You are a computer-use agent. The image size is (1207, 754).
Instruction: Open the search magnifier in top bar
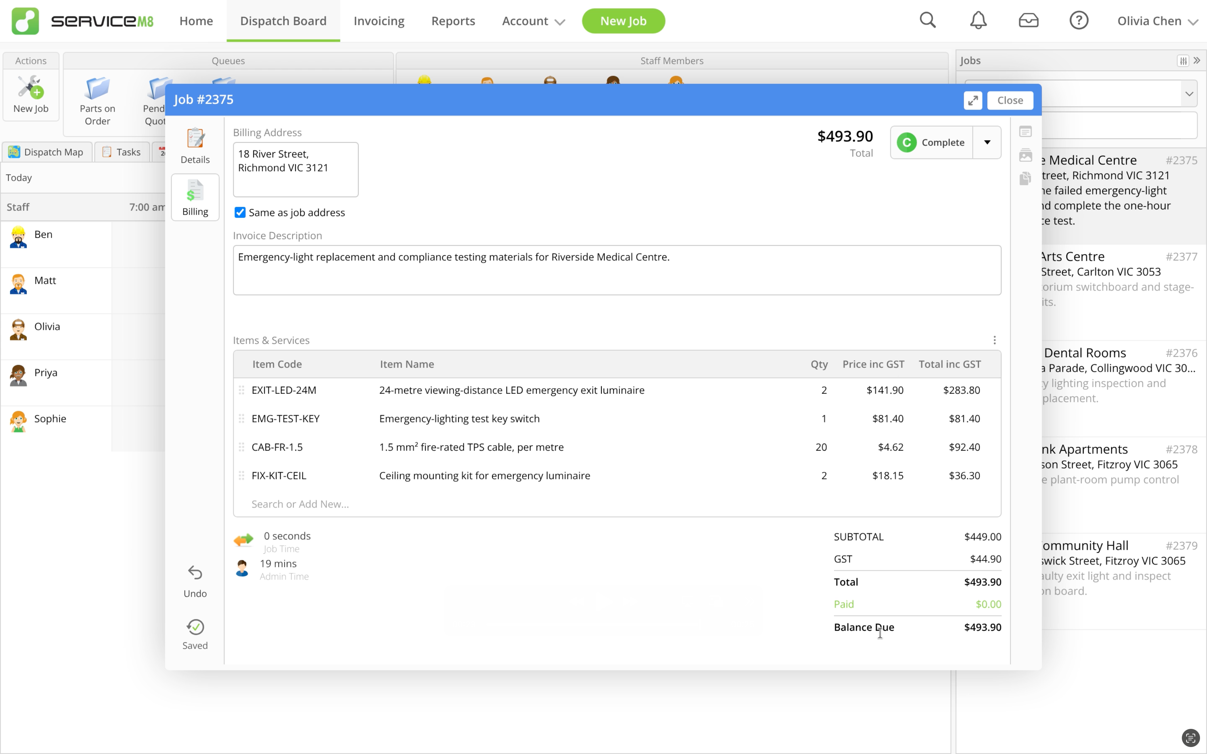(x=928, y=21)
